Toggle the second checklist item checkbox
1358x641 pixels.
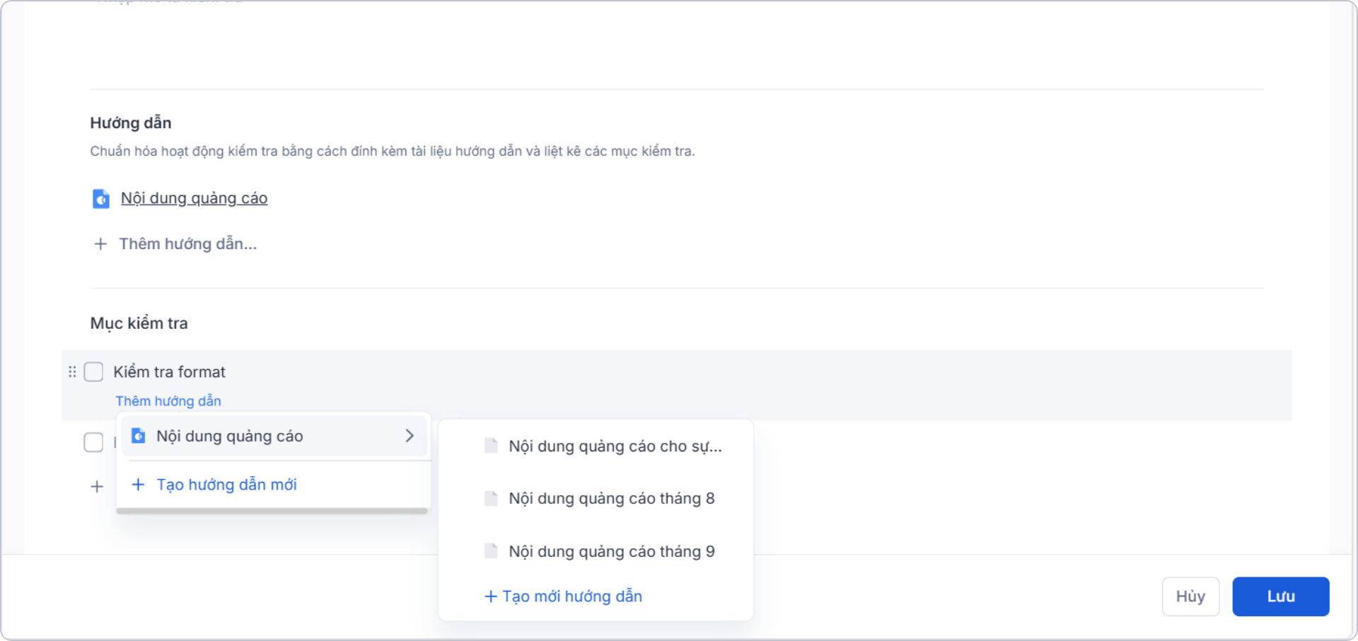tap(93, 442)
